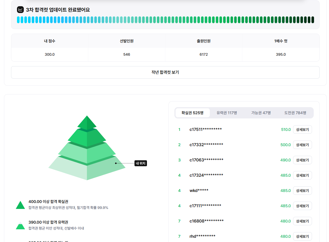Click the 내 점수 column header

click(x=50, y=41)
